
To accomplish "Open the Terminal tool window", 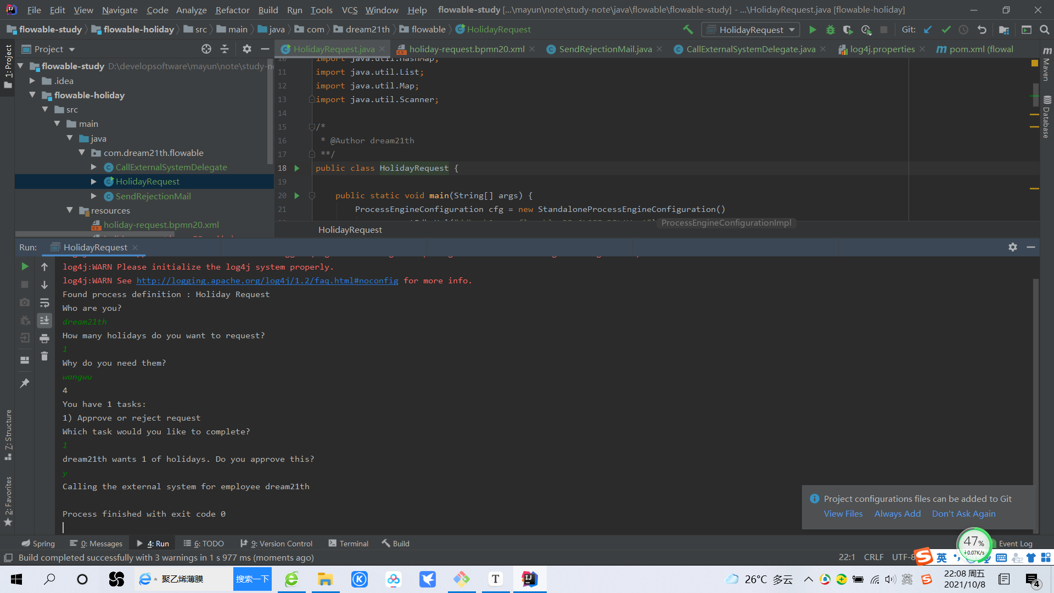I will [348, 544].
